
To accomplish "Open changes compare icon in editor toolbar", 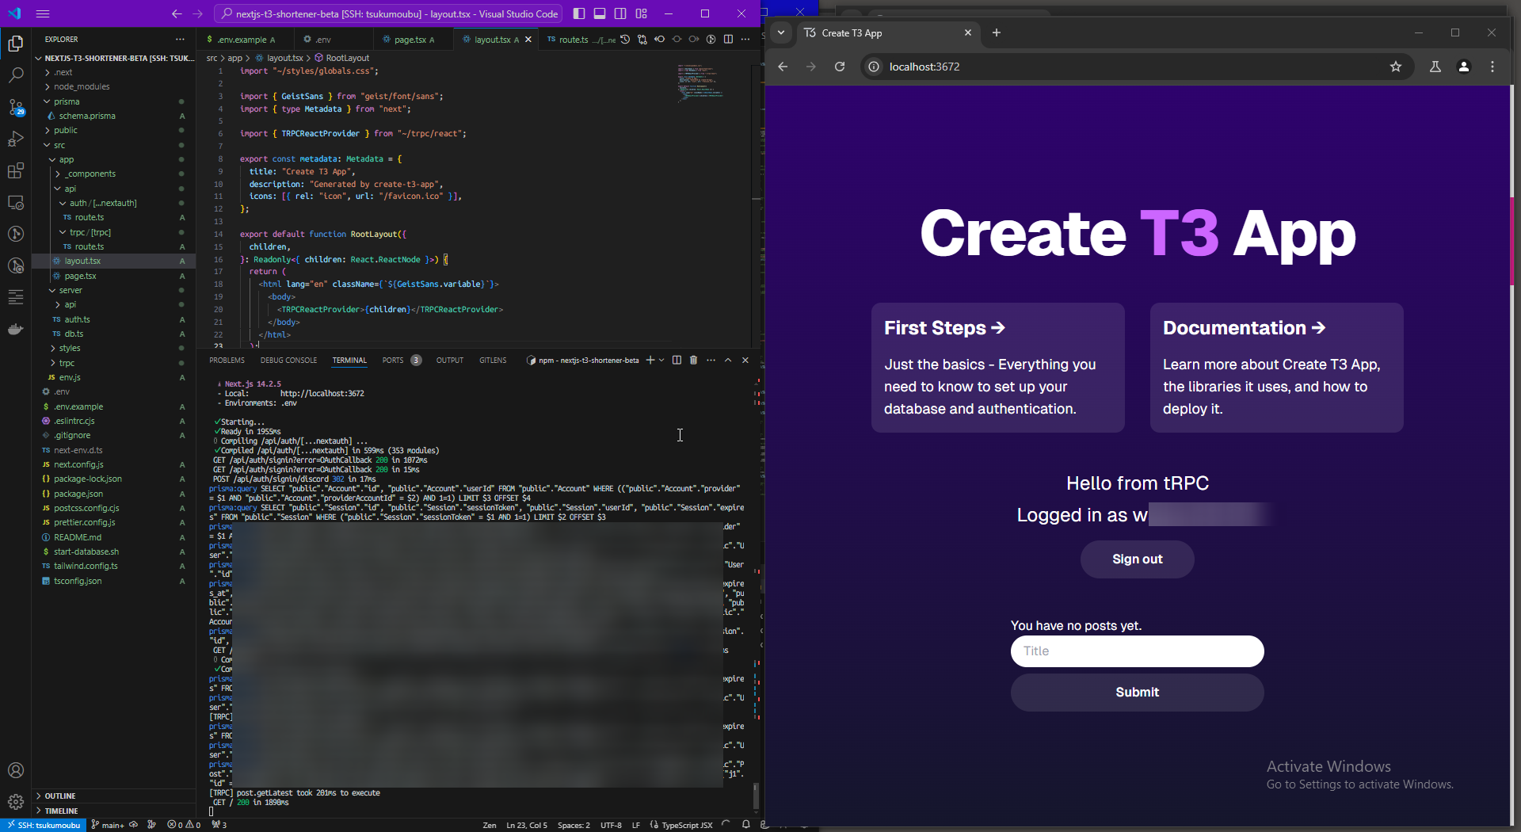I will (x=642, y=39).
